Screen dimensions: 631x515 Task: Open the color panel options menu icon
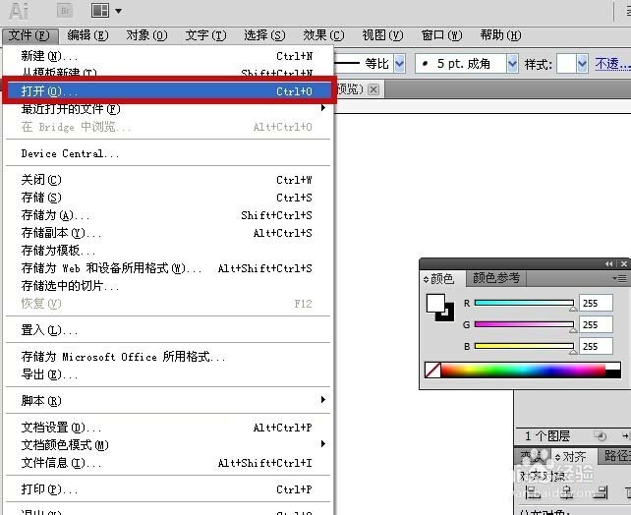(x=619, y=278)
